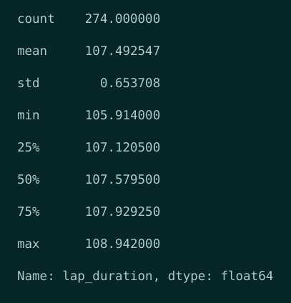Select the median value 107.579500

(x=122, y=179)
